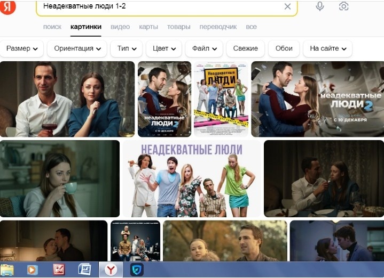Expand the Файл filter dropdown

pyautogui.click(x=204, y=48)
